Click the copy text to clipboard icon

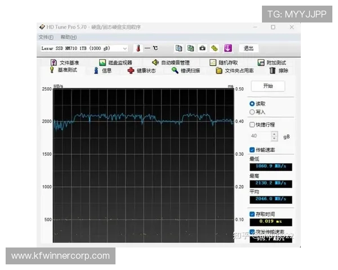pyautogui.click(x=179, y=48)
